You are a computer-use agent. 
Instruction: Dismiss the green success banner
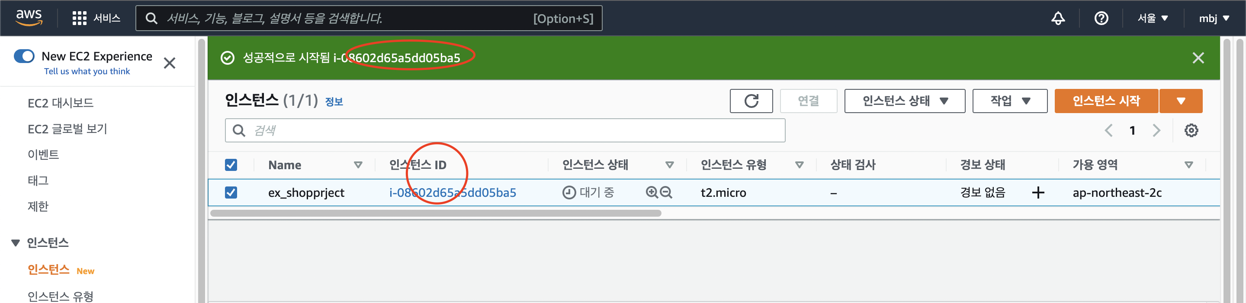coord(1198,58)
